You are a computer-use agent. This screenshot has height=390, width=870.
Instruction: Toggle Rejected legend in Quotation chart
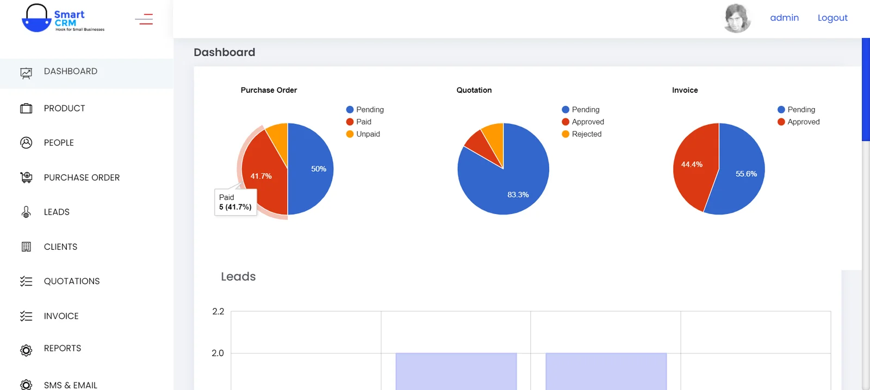[582, 134]
